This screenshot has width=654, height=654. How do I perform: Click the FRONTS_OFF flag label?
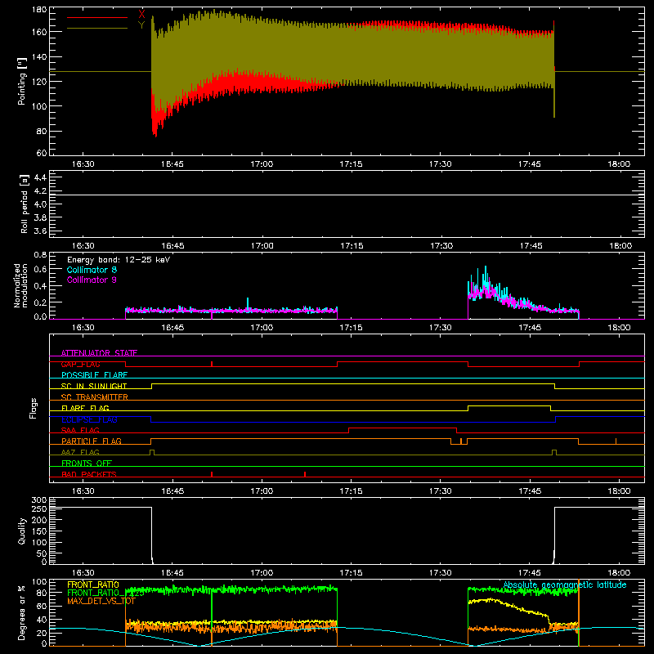(x=87, y=463)
